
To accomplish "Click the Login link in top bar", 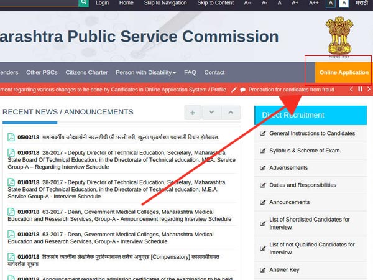I will click(x=102, y=3).
